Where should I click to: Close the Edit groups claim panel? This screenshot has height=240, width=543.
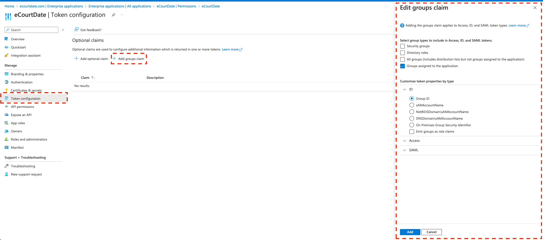pos(535,8)
